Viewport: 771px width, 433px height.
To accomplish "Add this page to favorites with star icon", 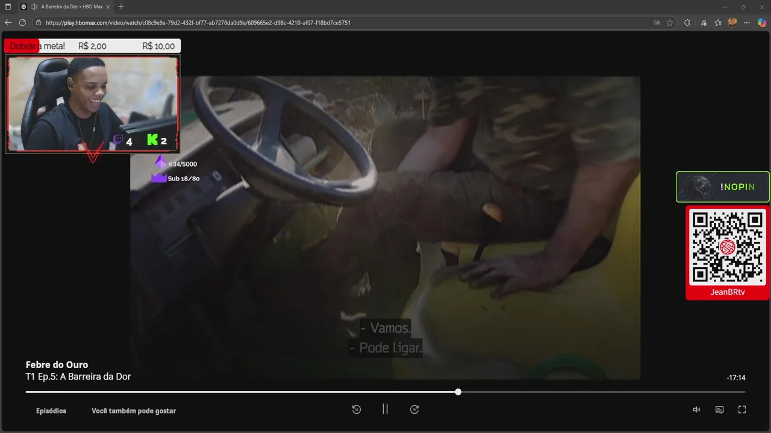I will (x=670, y=22).
